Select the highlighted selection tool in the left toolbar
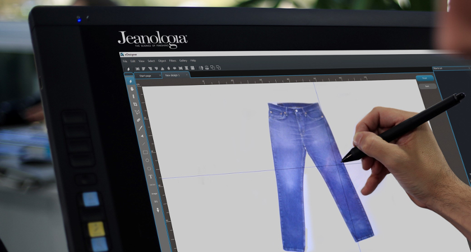The width and height of the screenshot is (471, 252). 131,82
